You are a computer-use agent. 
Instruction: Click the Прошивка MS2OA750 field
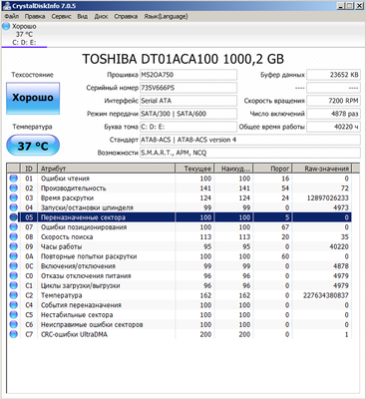(188, 75)
